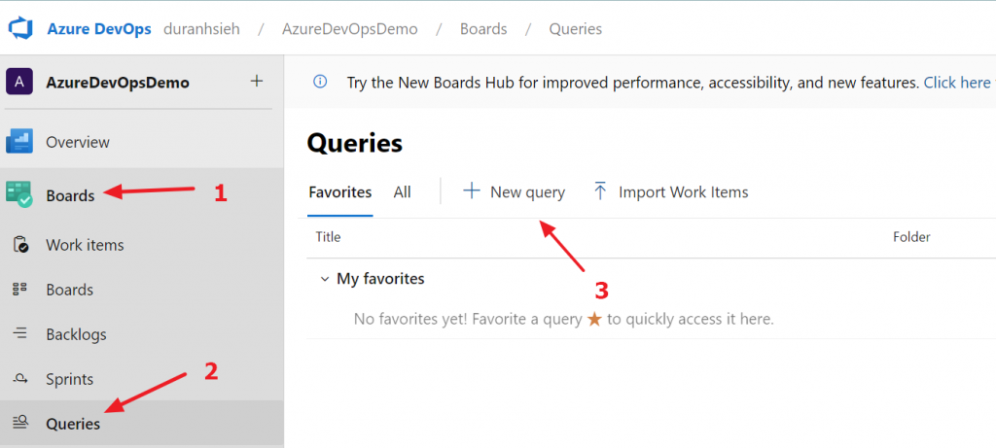Click the Sprints icon

tap(19, 379)
